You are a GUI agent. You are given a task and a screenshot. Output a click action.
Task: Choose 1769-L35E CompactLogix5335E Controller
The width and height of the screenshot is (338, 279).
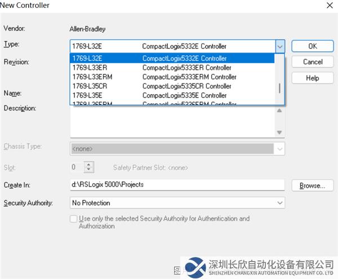172,95
